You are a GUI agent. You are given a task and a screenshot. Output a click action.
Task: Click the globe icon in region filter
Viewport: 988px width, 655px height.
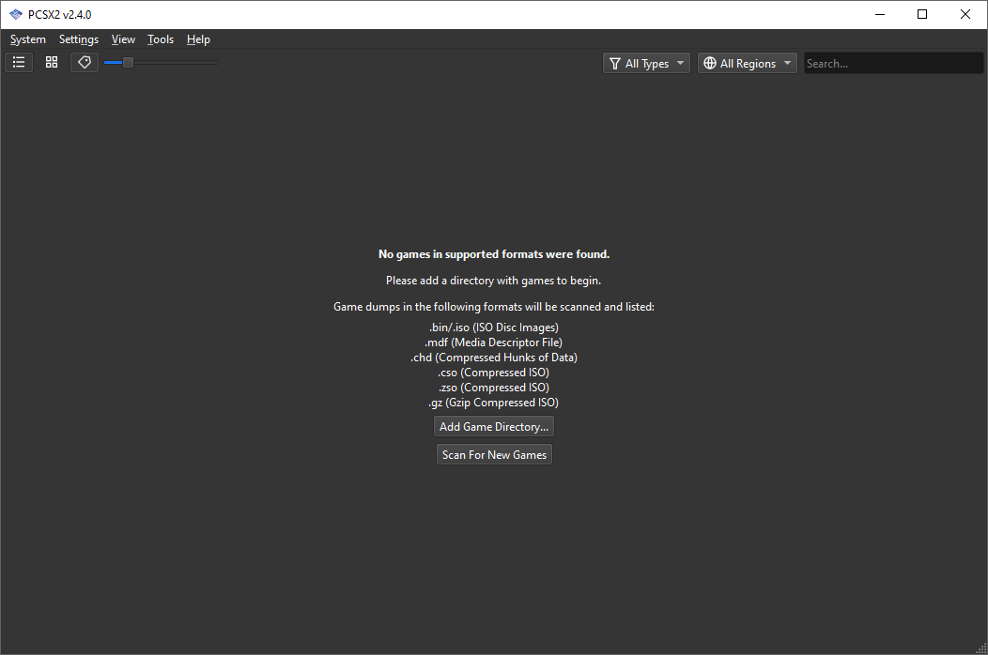pos(709,64)
